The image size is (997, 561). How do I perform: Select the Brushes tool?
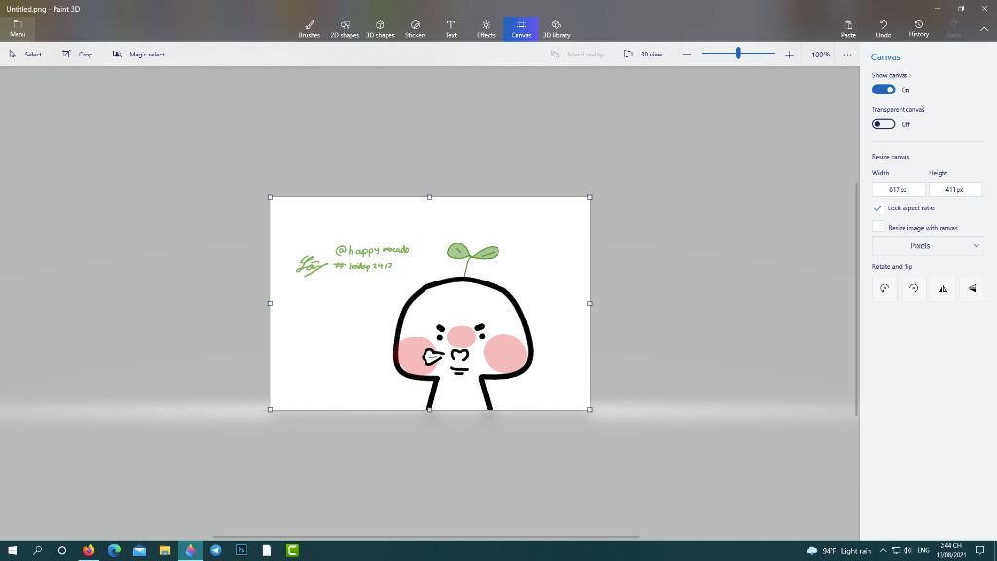[x=309, y=29]
